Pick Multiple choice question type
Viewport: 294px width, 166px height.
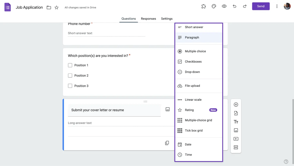pyautogui.click(x=195, y=51)
